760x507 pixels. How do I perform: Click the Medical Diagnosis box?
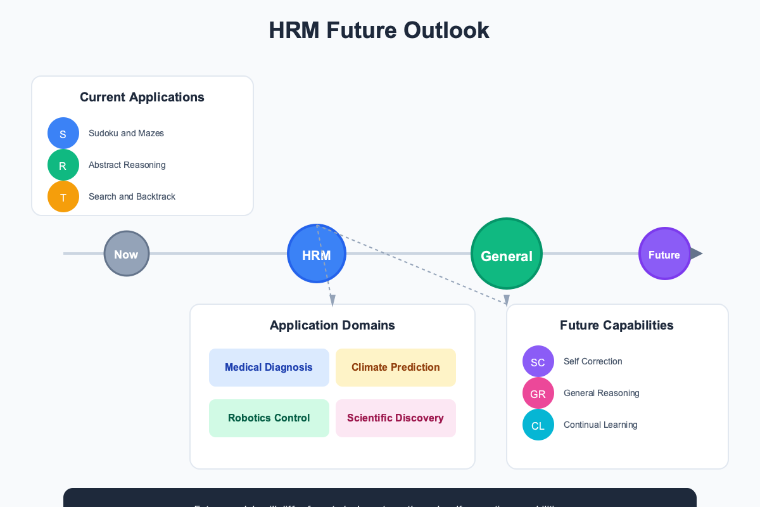(x=269, y=367)
